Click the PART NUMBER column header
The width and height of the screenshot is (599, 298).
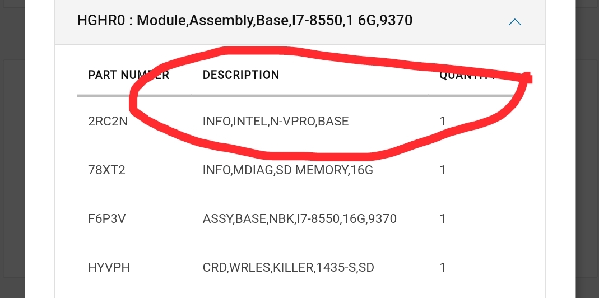(x=128, y=75)
